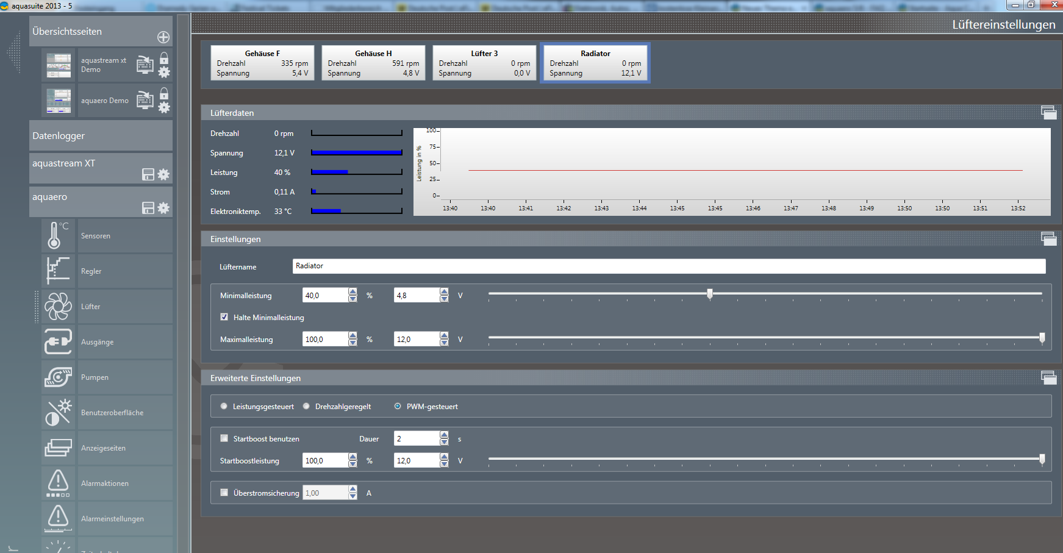
Task: Click the aquaero gear settings icon
Action: click(163, 208)
